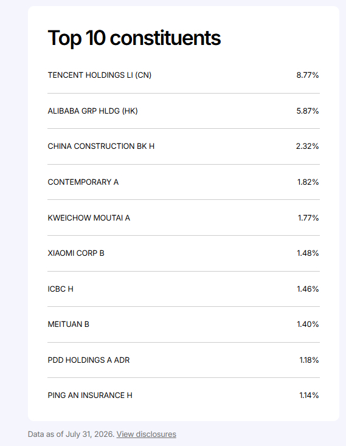Screen dimensions: 346x446
Task: Select the PDD HOLDINGS A ADR row
Action: pos(184,360)
